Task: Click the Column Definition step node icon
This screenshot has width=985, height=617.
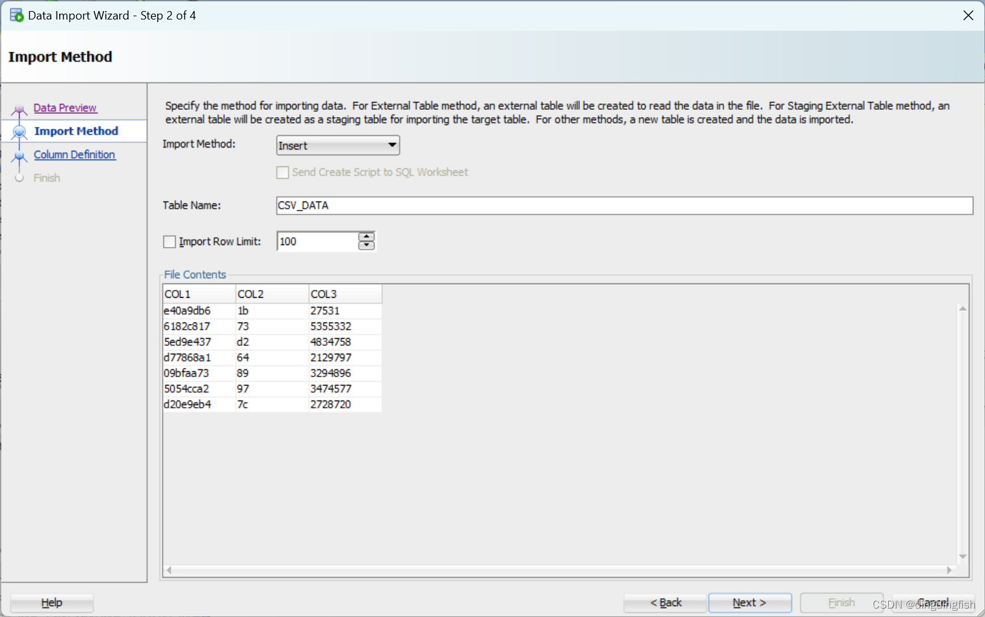Action: (19, 155)
